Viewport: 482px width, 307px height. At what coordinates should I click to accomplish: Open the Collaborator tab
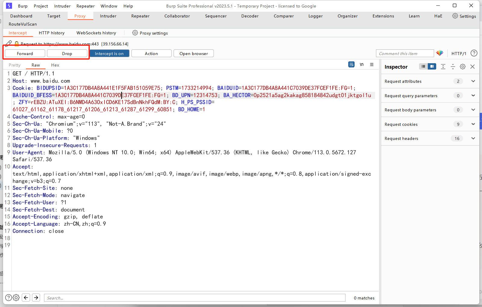[177, 16]
